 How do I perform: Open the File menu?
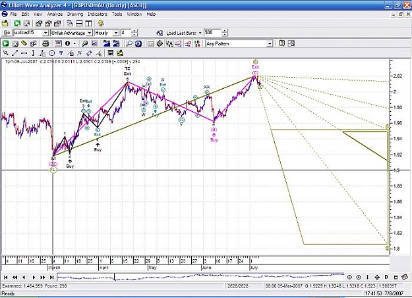coord(13,14)
